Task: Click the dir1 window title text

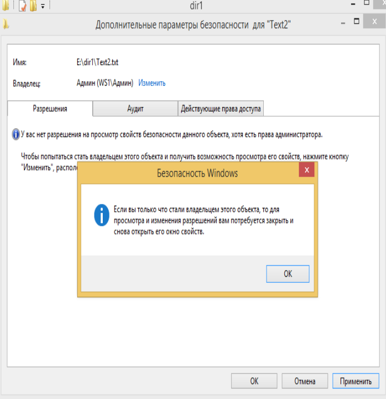Action: tap(196, 6)
